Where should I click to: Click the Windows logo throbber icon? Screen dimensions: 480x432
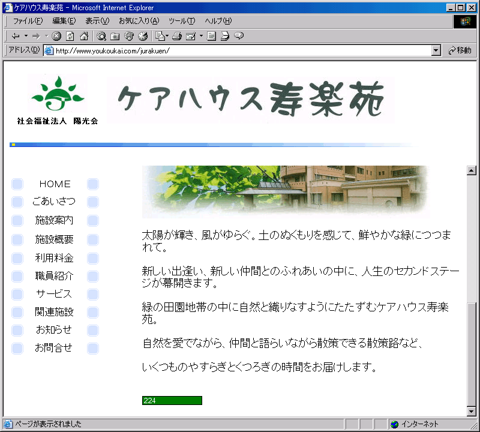click(464, 22)
